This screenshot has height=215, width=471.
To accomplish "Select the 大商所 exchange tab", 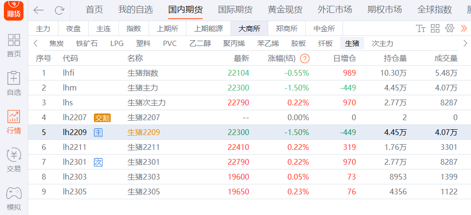I will (249, 29).
